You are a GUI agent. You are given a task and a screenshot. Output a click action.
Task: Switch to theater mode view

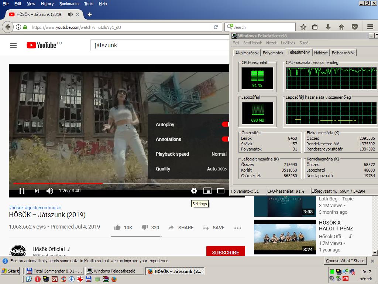coord(221,191)
